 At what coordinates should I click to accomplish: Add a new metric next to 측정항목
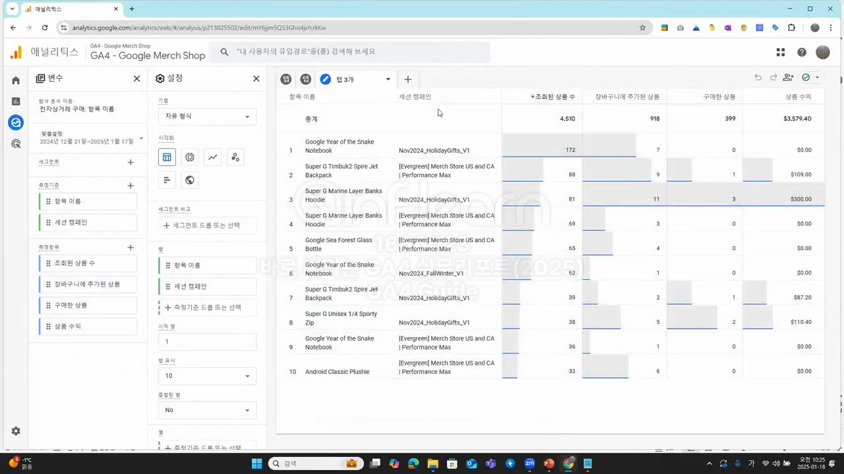point(131,248)
